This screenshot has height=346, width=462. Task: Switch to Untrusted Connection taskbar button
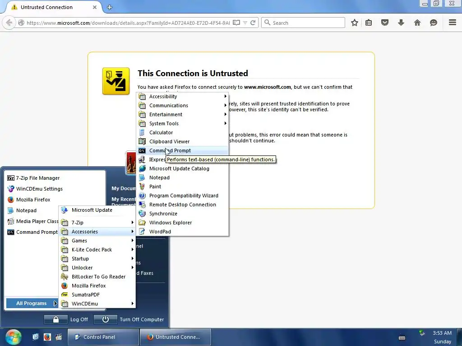tap(176, 337)
